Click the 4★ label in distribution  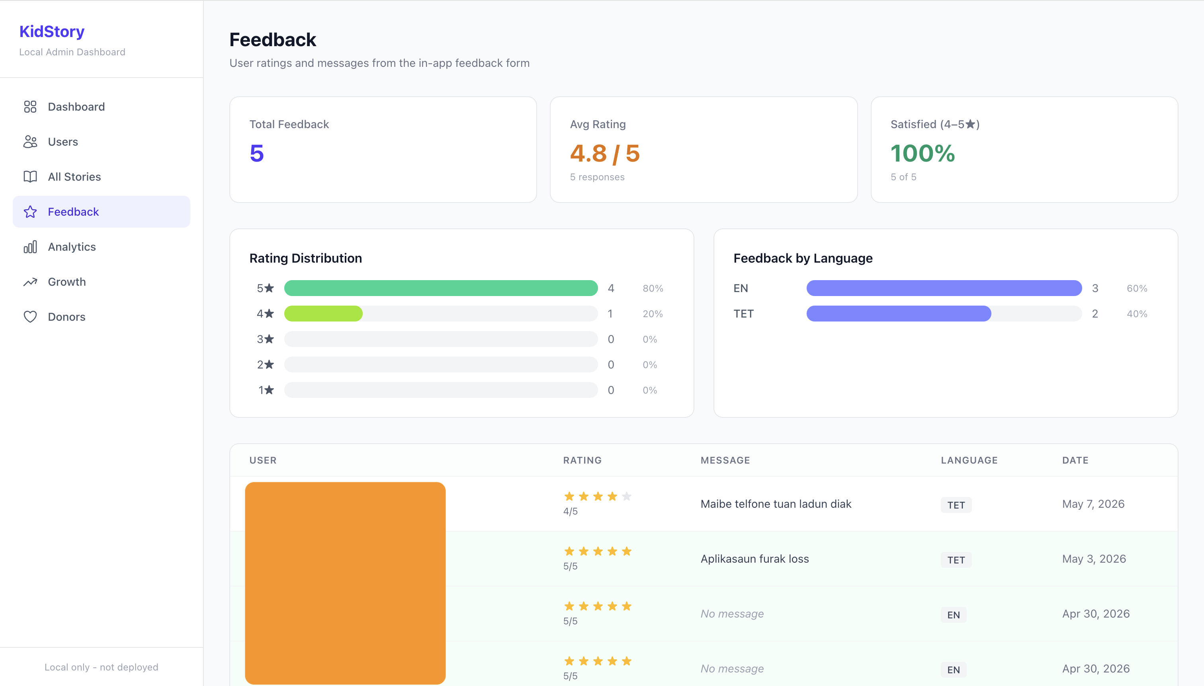[x=266, y=314]
